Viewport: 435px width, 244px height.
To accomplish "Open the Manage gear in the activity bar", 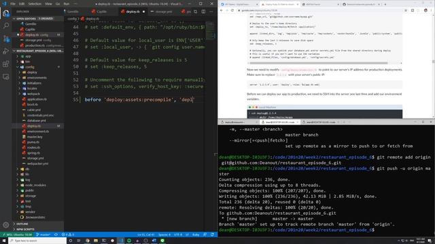I will [6, 224].
